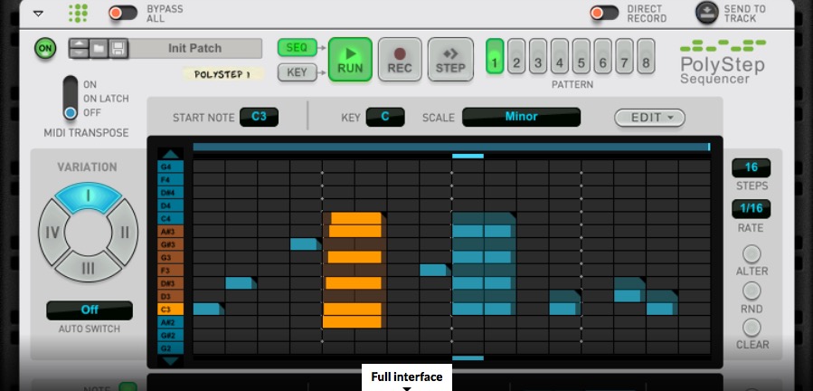Click the 1/16 Rate value display

(x=751, y=209)
